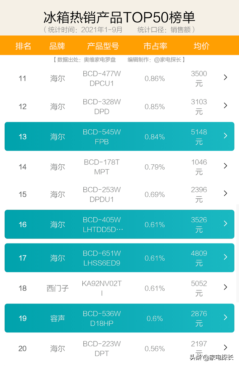Select the 容声 brand cell
This screenshot has width=239, height=366.
[57, 318]
